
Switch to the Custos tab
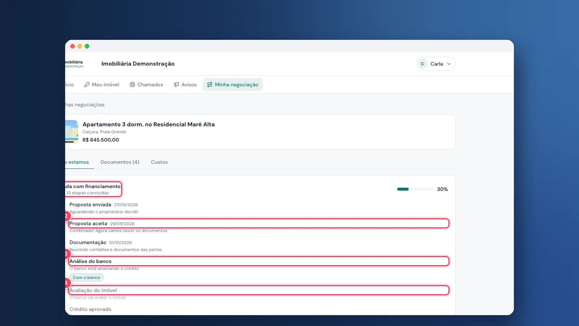click(159, 162)
